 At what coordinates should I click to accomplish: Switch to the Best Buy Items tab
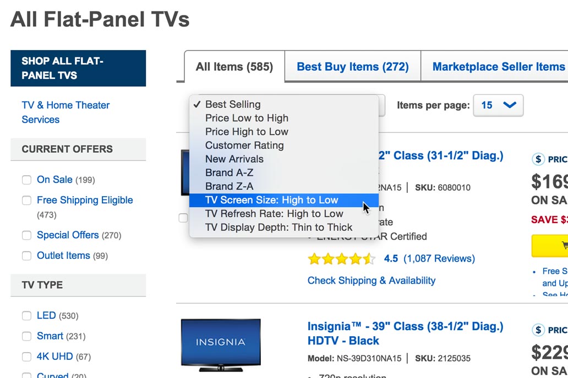352,66
